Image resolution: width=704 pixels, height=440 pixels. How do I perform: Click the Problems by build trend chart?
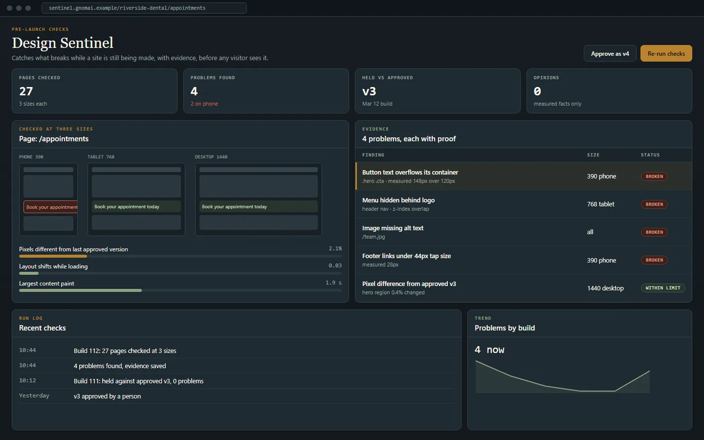[x=563, y=376]
